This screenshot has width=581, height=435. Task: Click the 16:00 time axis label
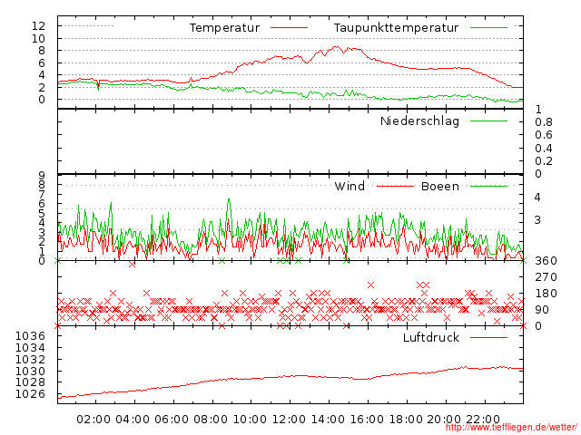367,420
